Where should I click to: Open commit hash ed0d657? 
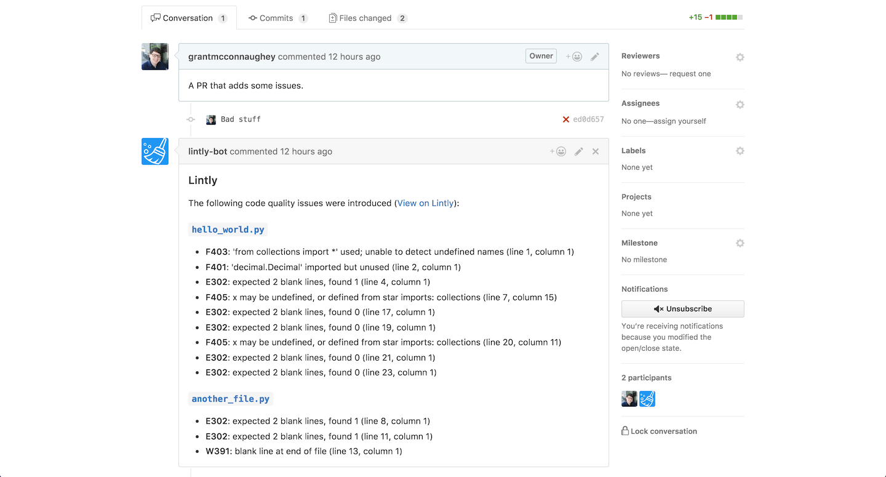588,119
